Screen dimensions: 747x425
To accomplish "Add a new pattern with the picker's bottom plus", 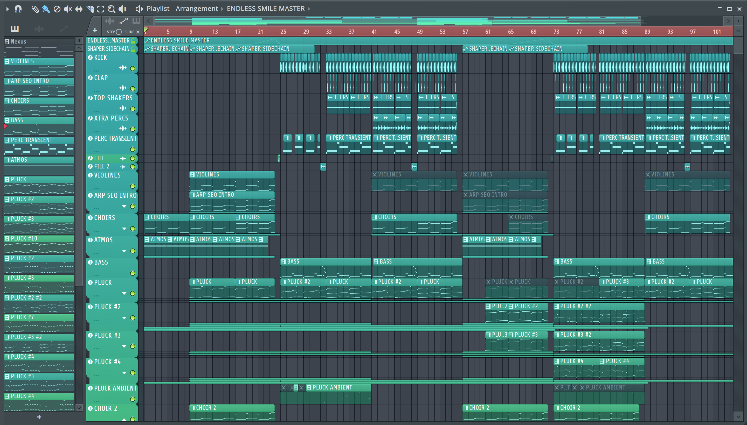I will tap(39, 417).
